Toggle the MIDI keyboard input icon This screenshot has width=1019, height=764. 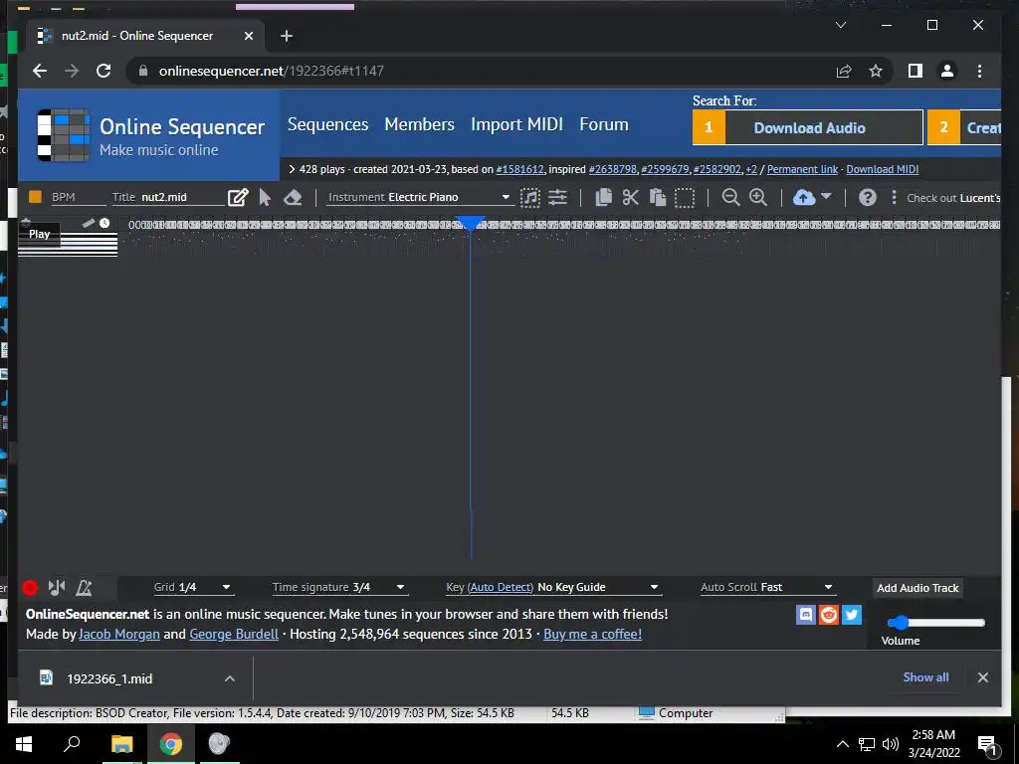pyautogui.click(x=57, y=587)
